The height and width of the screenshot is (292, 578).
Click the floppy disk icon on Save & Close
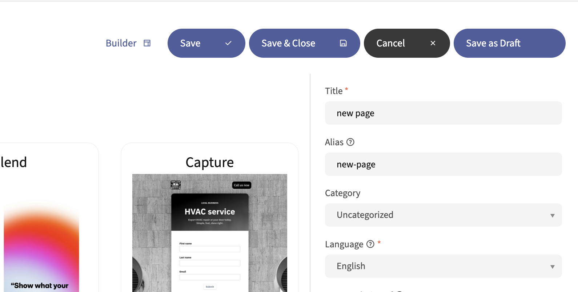[x=343, y=43]
